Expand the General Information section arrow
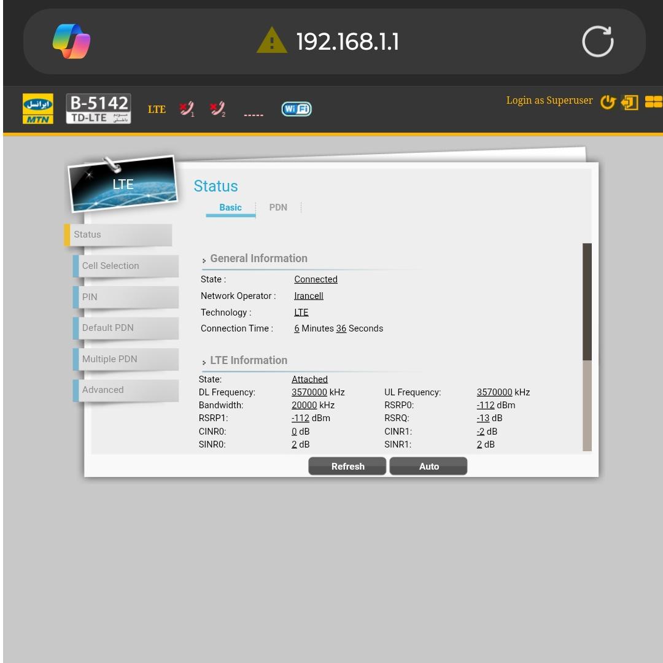Screen dimensions: 663x663 click(x=204, y=261)
